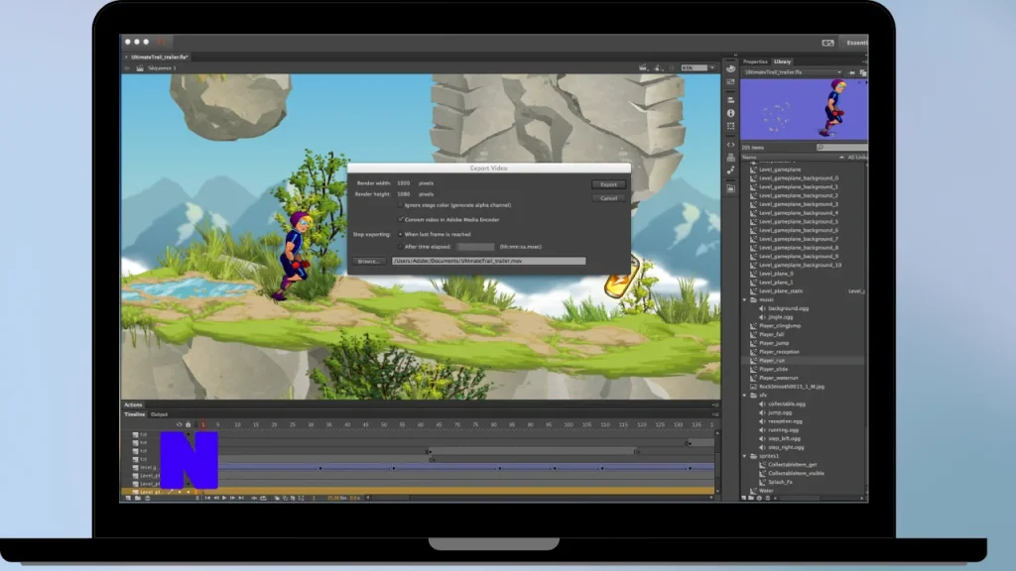Open the Essentials workspace dropdown
Screen dimensions: 1016x571
856,43
